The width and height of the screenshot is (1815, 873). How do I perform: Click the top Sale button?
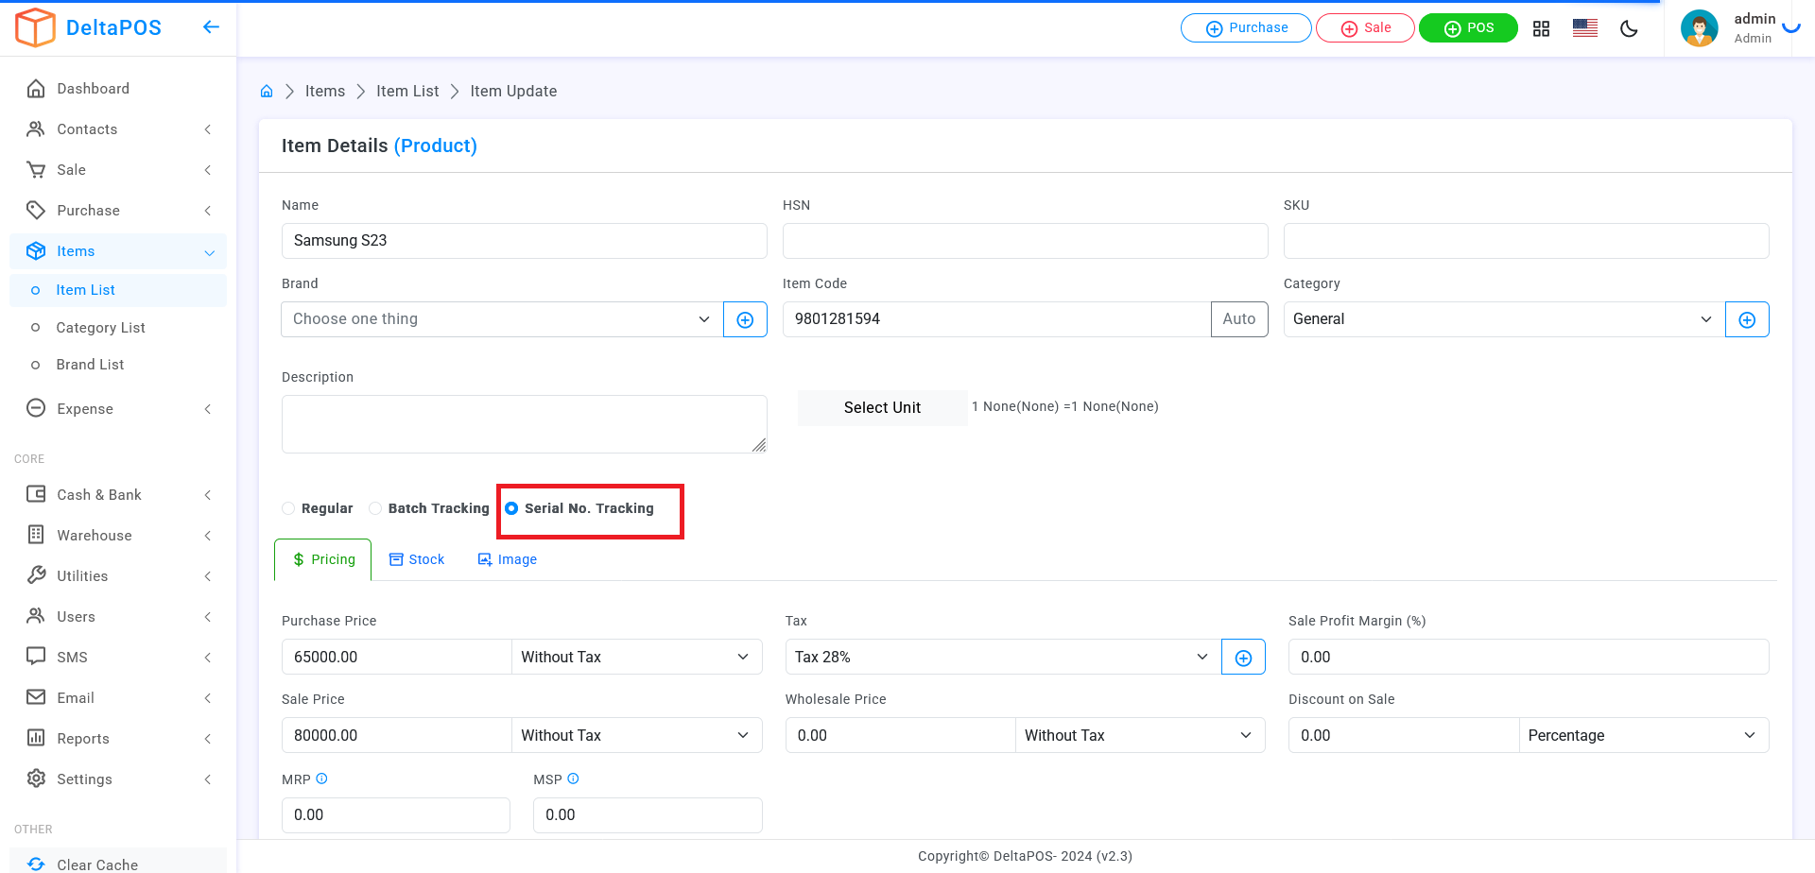[x=1365, y=28]
